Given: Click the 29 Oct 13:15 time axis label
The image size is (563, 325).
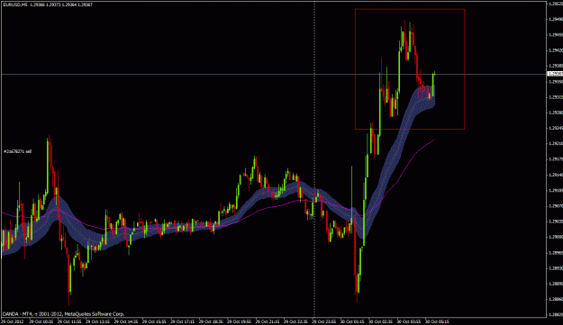Looking at the screenshot, I should [x=97, y=321].
